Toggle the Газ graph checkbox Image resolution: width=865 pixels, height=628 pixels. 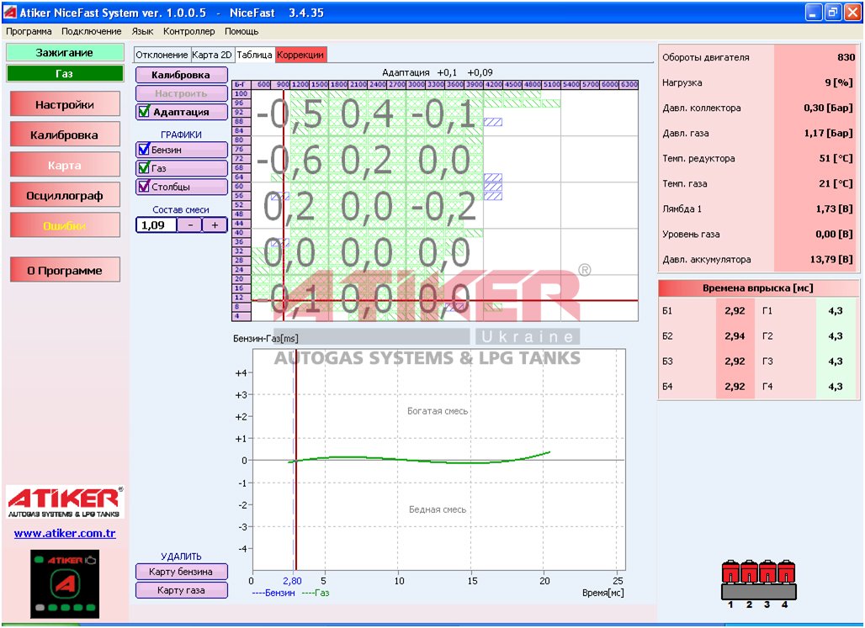[144, 167]
